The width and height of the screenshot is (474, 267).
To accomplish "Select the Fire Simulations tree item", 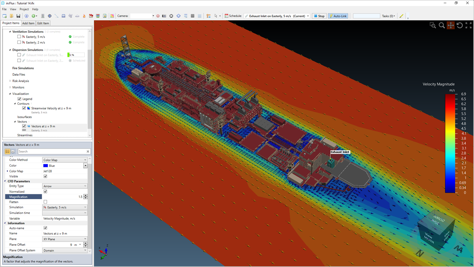I will pyautogui.click(x=23, y=68).
